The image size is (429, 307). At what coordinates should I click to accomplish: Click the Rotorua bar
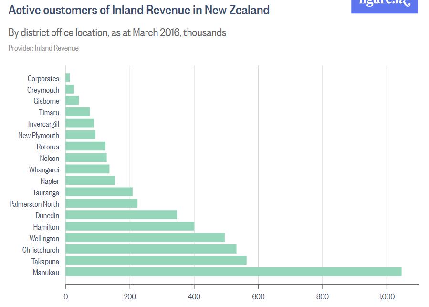(85, 146)
